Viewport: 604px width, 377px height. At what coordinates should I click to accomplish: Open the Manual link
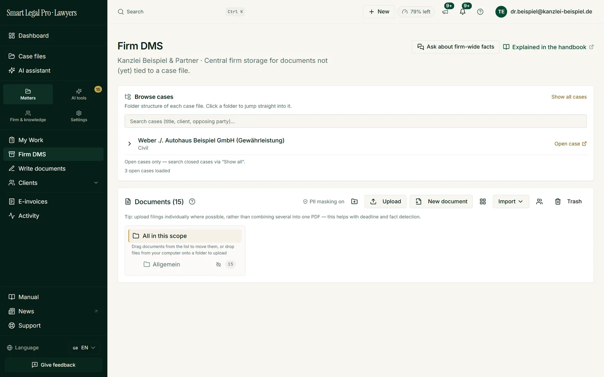[x=54, y=297]
